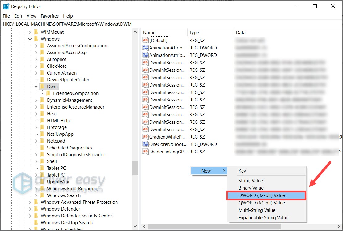Choose Binary Value in the New submenu
Screen dimensions: 343x231
(267, 188)
